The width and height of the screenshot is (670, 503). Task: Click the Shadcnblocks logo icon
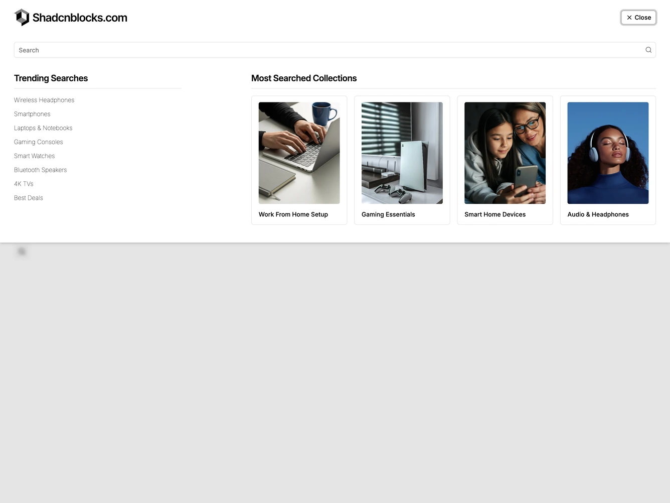(22, 18)
